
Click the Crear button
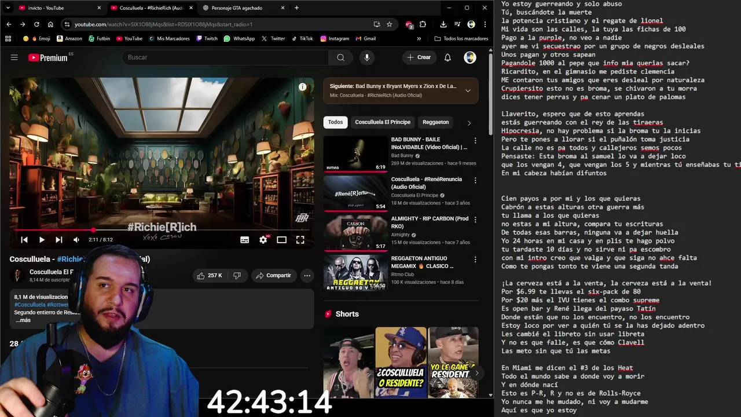pos(419,57)
